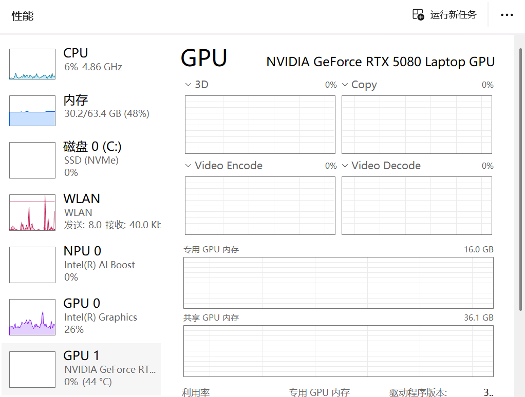Click the 30.2/63.4 GB (48%) memory reading
Image resolution: width=525 pixels, height=397 pixels.
[106, 114]
